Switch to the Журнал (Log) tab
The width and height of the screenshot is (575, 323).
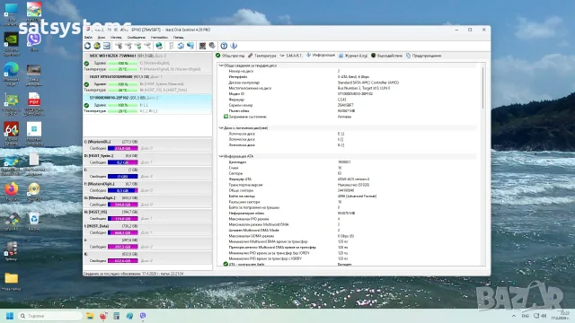pyautogui.click(x=353, y=56)
